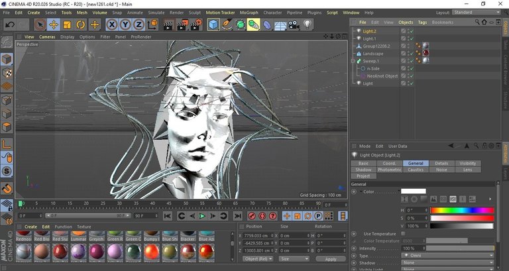Viewport: 509px width, 271px height.
Task: Click frame 45 on the timeline
Action: coord(169,205)
